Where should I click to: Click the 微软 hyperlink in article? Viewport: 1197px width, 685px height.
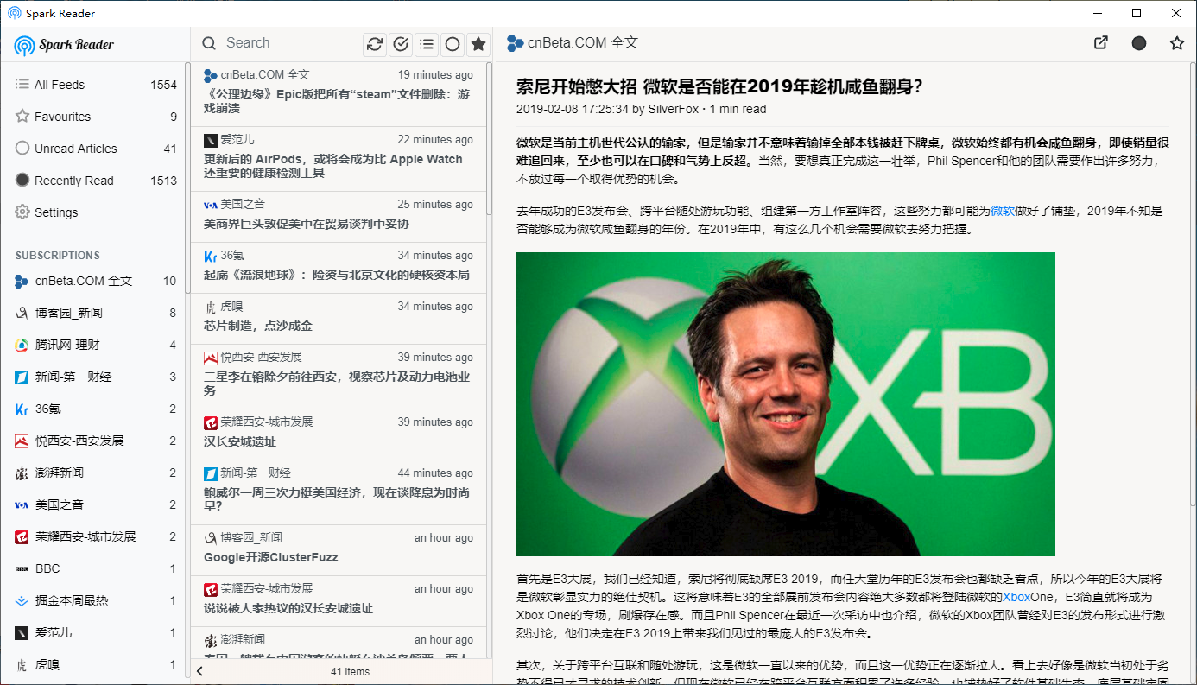[x=1003, y=210]
